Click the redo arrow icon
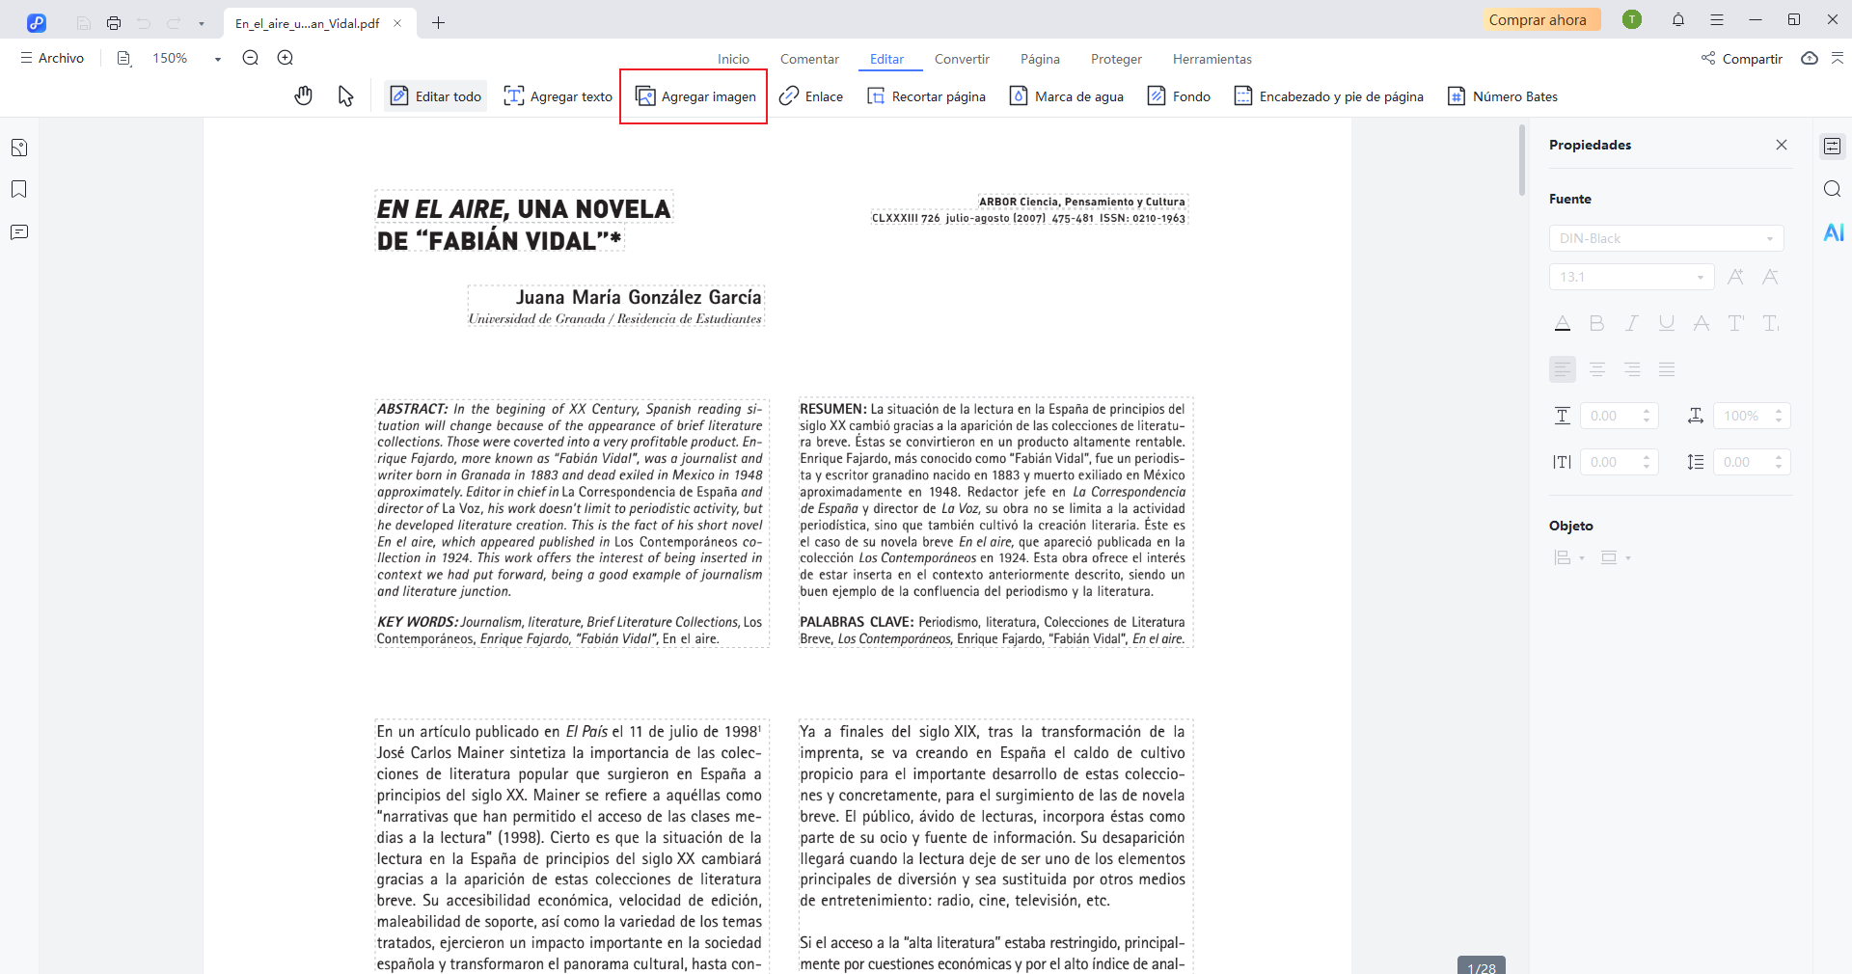This screenshot has height=974, width=1852. pos(174,23)
